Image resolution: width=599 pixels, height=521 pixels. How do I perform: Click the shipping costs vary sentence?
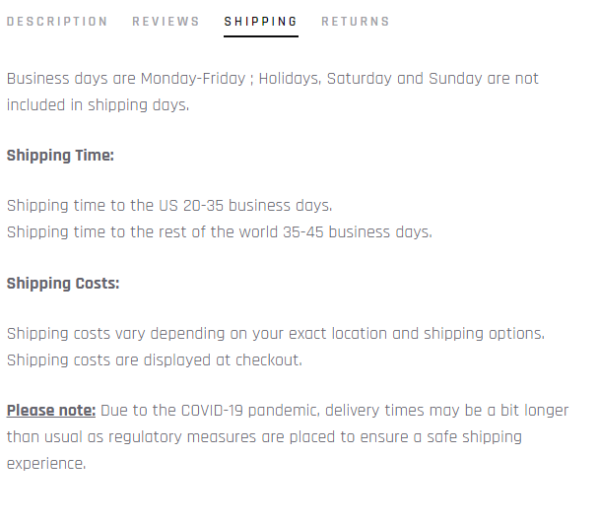[276, 334]
